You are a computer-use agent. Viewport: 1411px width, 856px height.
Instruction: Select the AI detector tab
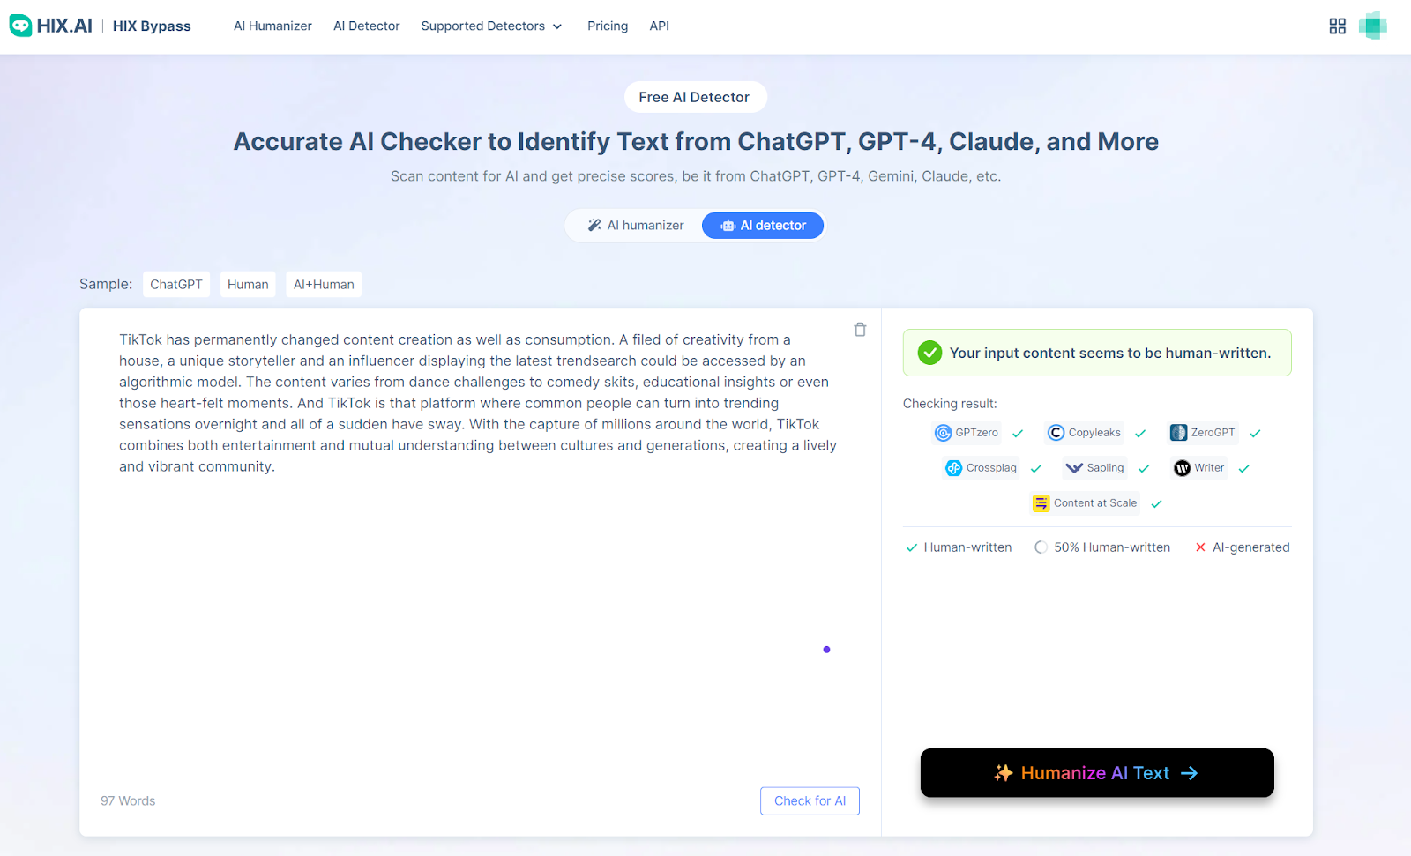pyautogui.click(x=763, y=226)
